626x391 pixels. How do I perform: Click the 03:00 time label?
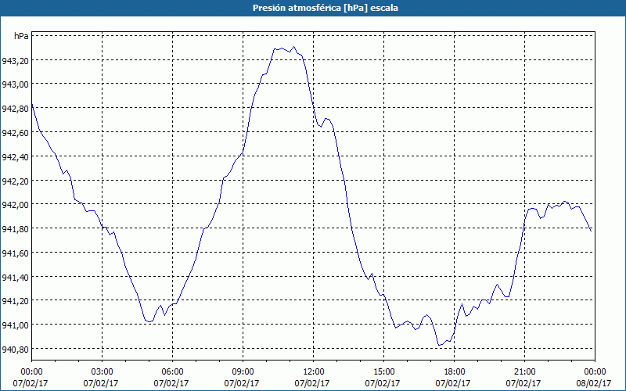(102, 372)
